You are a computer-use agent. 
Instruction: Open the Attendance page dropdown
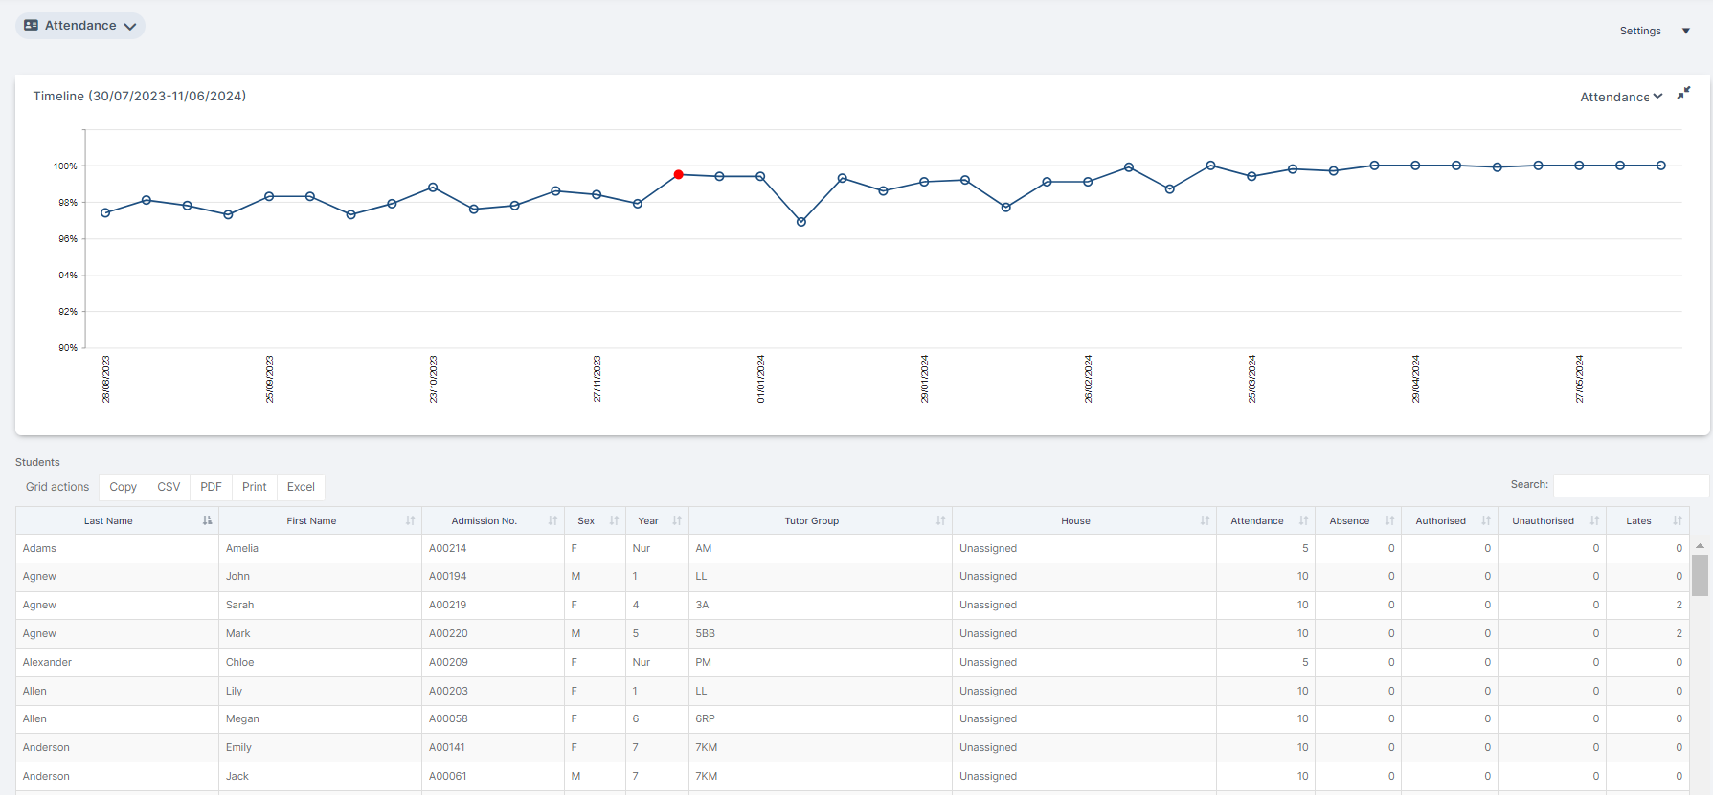[x=80, y=26]
